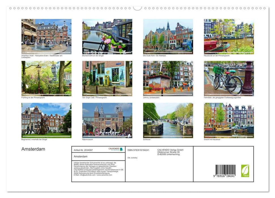Screen dimensions: 275x198
Task: Toggle selection of the Van Gogh Café photo
Action: [107, 78]
